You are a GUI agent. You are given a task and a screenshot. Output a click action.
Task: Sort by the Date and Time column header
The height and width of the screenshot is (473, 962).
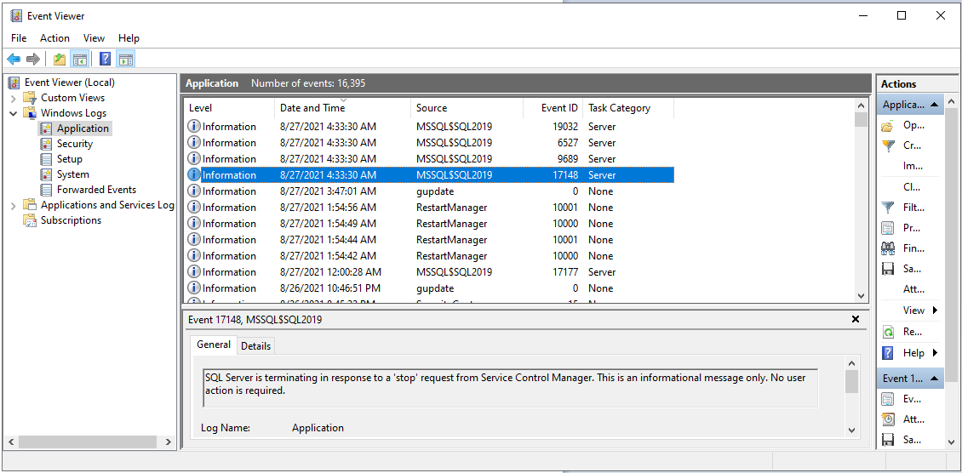point(342,108)
